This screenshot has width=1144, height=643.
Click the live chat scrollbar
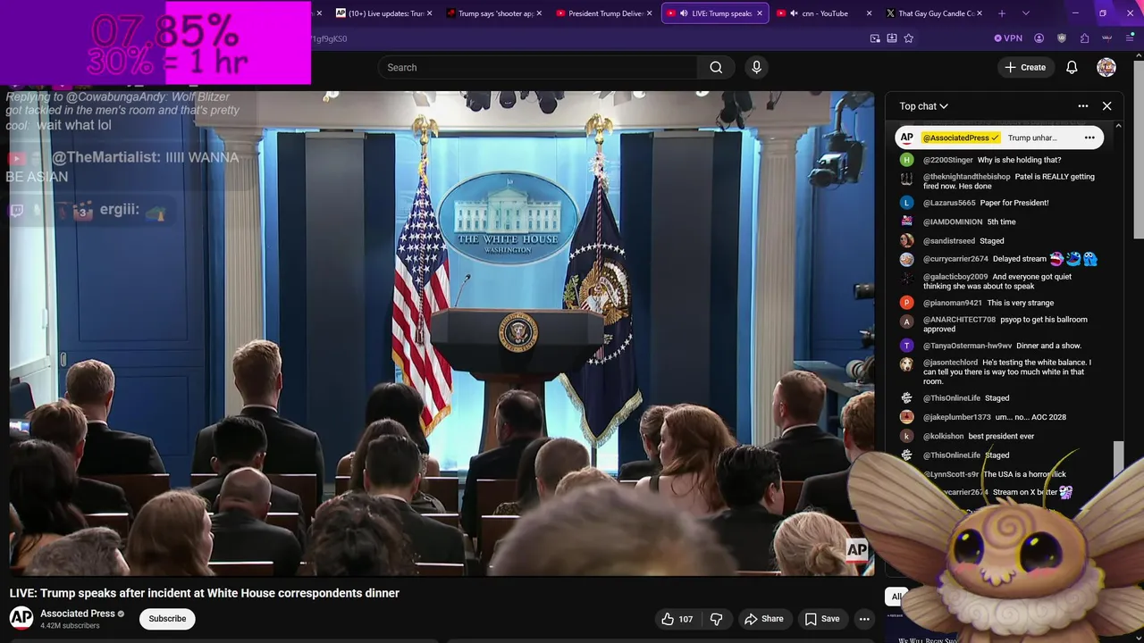tap(1118, 459)
